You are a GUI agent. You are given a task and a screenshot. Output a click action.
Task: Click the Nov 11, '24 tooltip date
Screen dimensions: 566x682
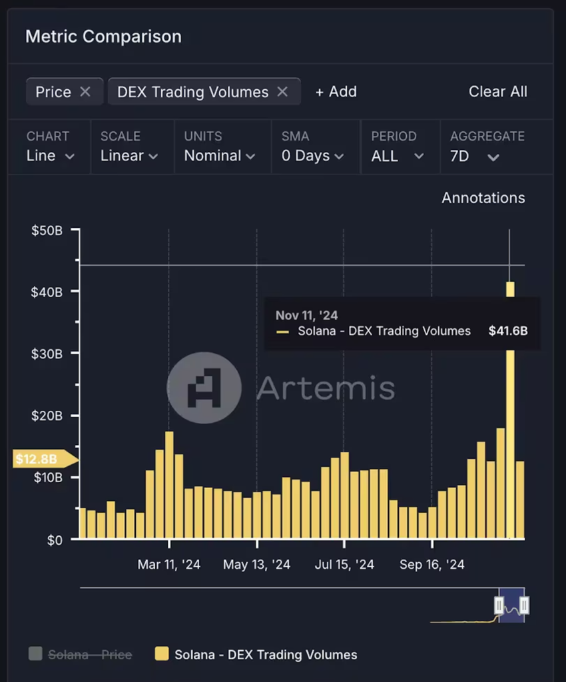(x=307, y=315)
